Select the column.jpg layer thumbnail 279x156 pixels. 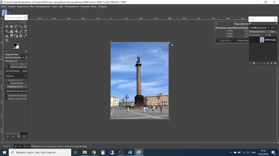262,40
